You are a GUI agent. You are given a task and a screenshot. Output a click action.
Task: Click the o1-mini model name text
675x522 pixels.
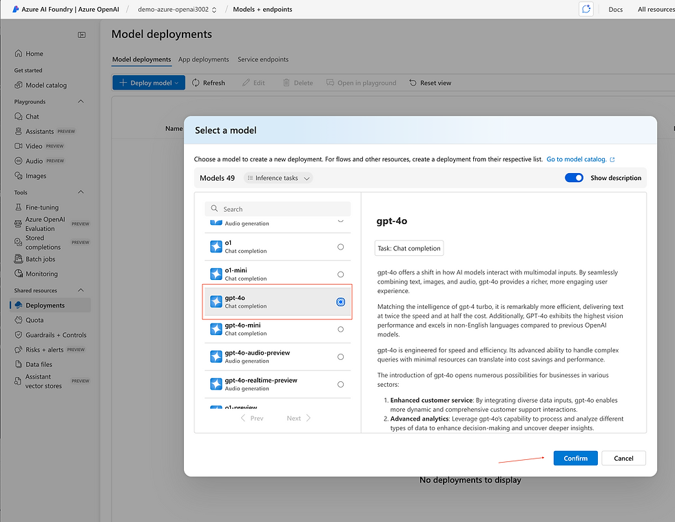click(236, 270)
